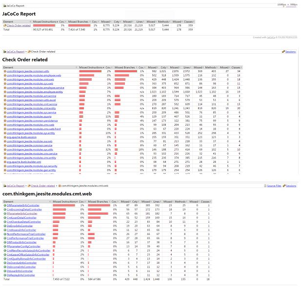Click the class icon beside DtsErrorInfoController

(x=5, y=226)
